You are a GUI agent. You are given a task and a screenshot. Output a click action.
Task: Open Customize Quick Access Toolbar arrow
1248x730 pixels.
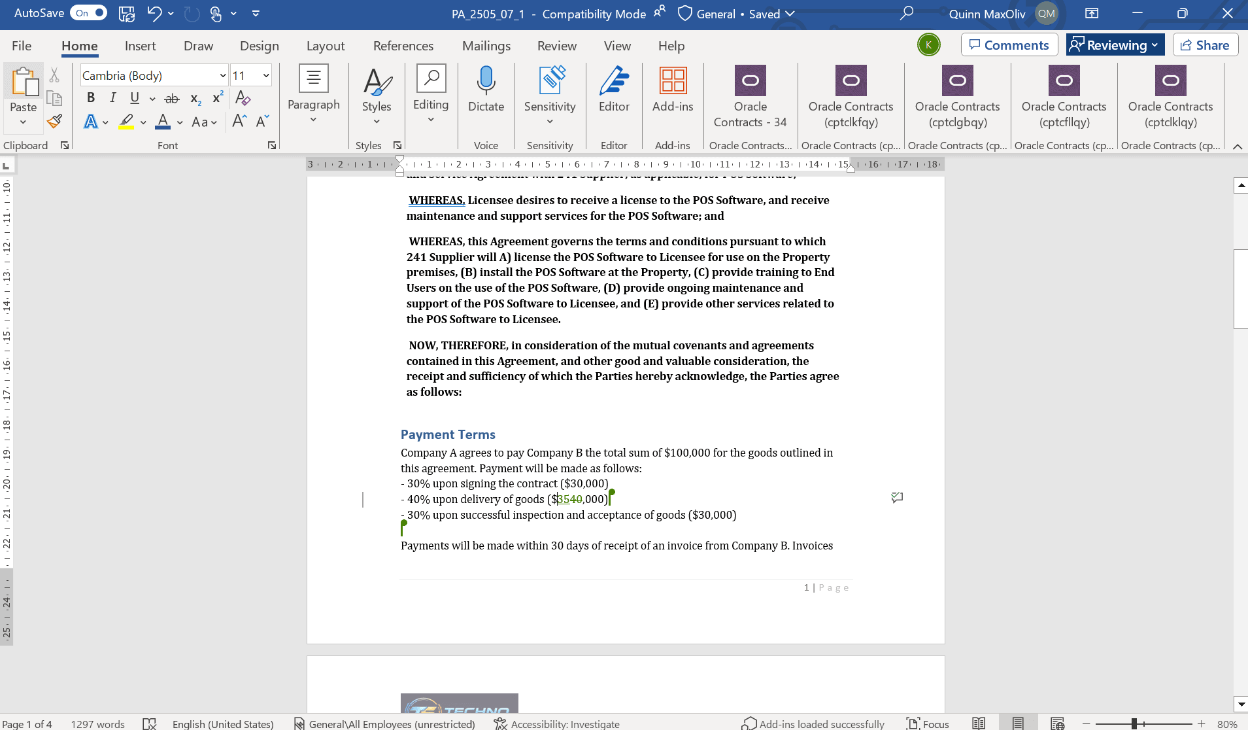click(x=256, y=13)
